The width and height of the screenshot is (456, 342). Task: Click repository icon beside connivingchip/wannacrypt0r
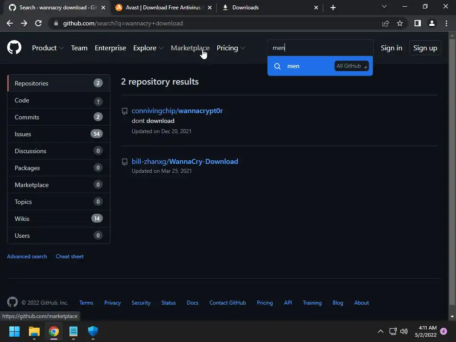[125, 111]
